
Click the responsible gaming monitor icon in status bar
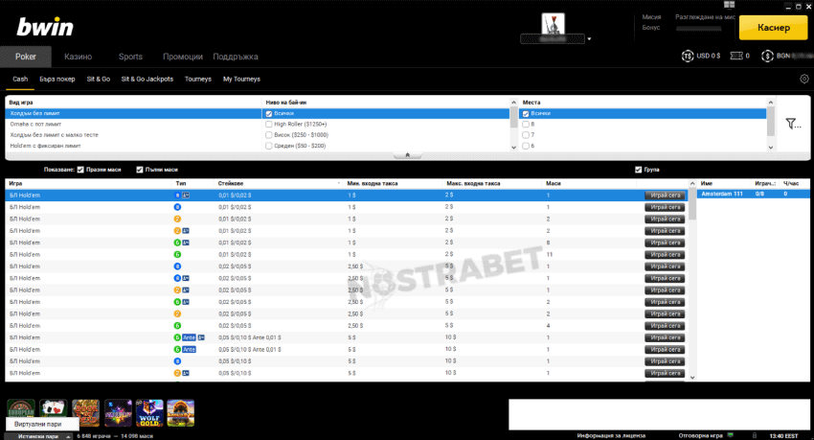coord(731,435)
